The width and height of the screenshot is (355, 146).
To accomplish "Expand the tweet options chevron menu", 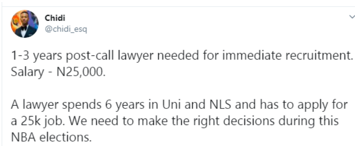I will (352, 17).
